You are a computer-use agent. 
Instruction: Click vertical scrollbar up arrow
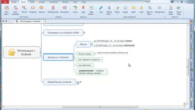[x=188, y=25]
